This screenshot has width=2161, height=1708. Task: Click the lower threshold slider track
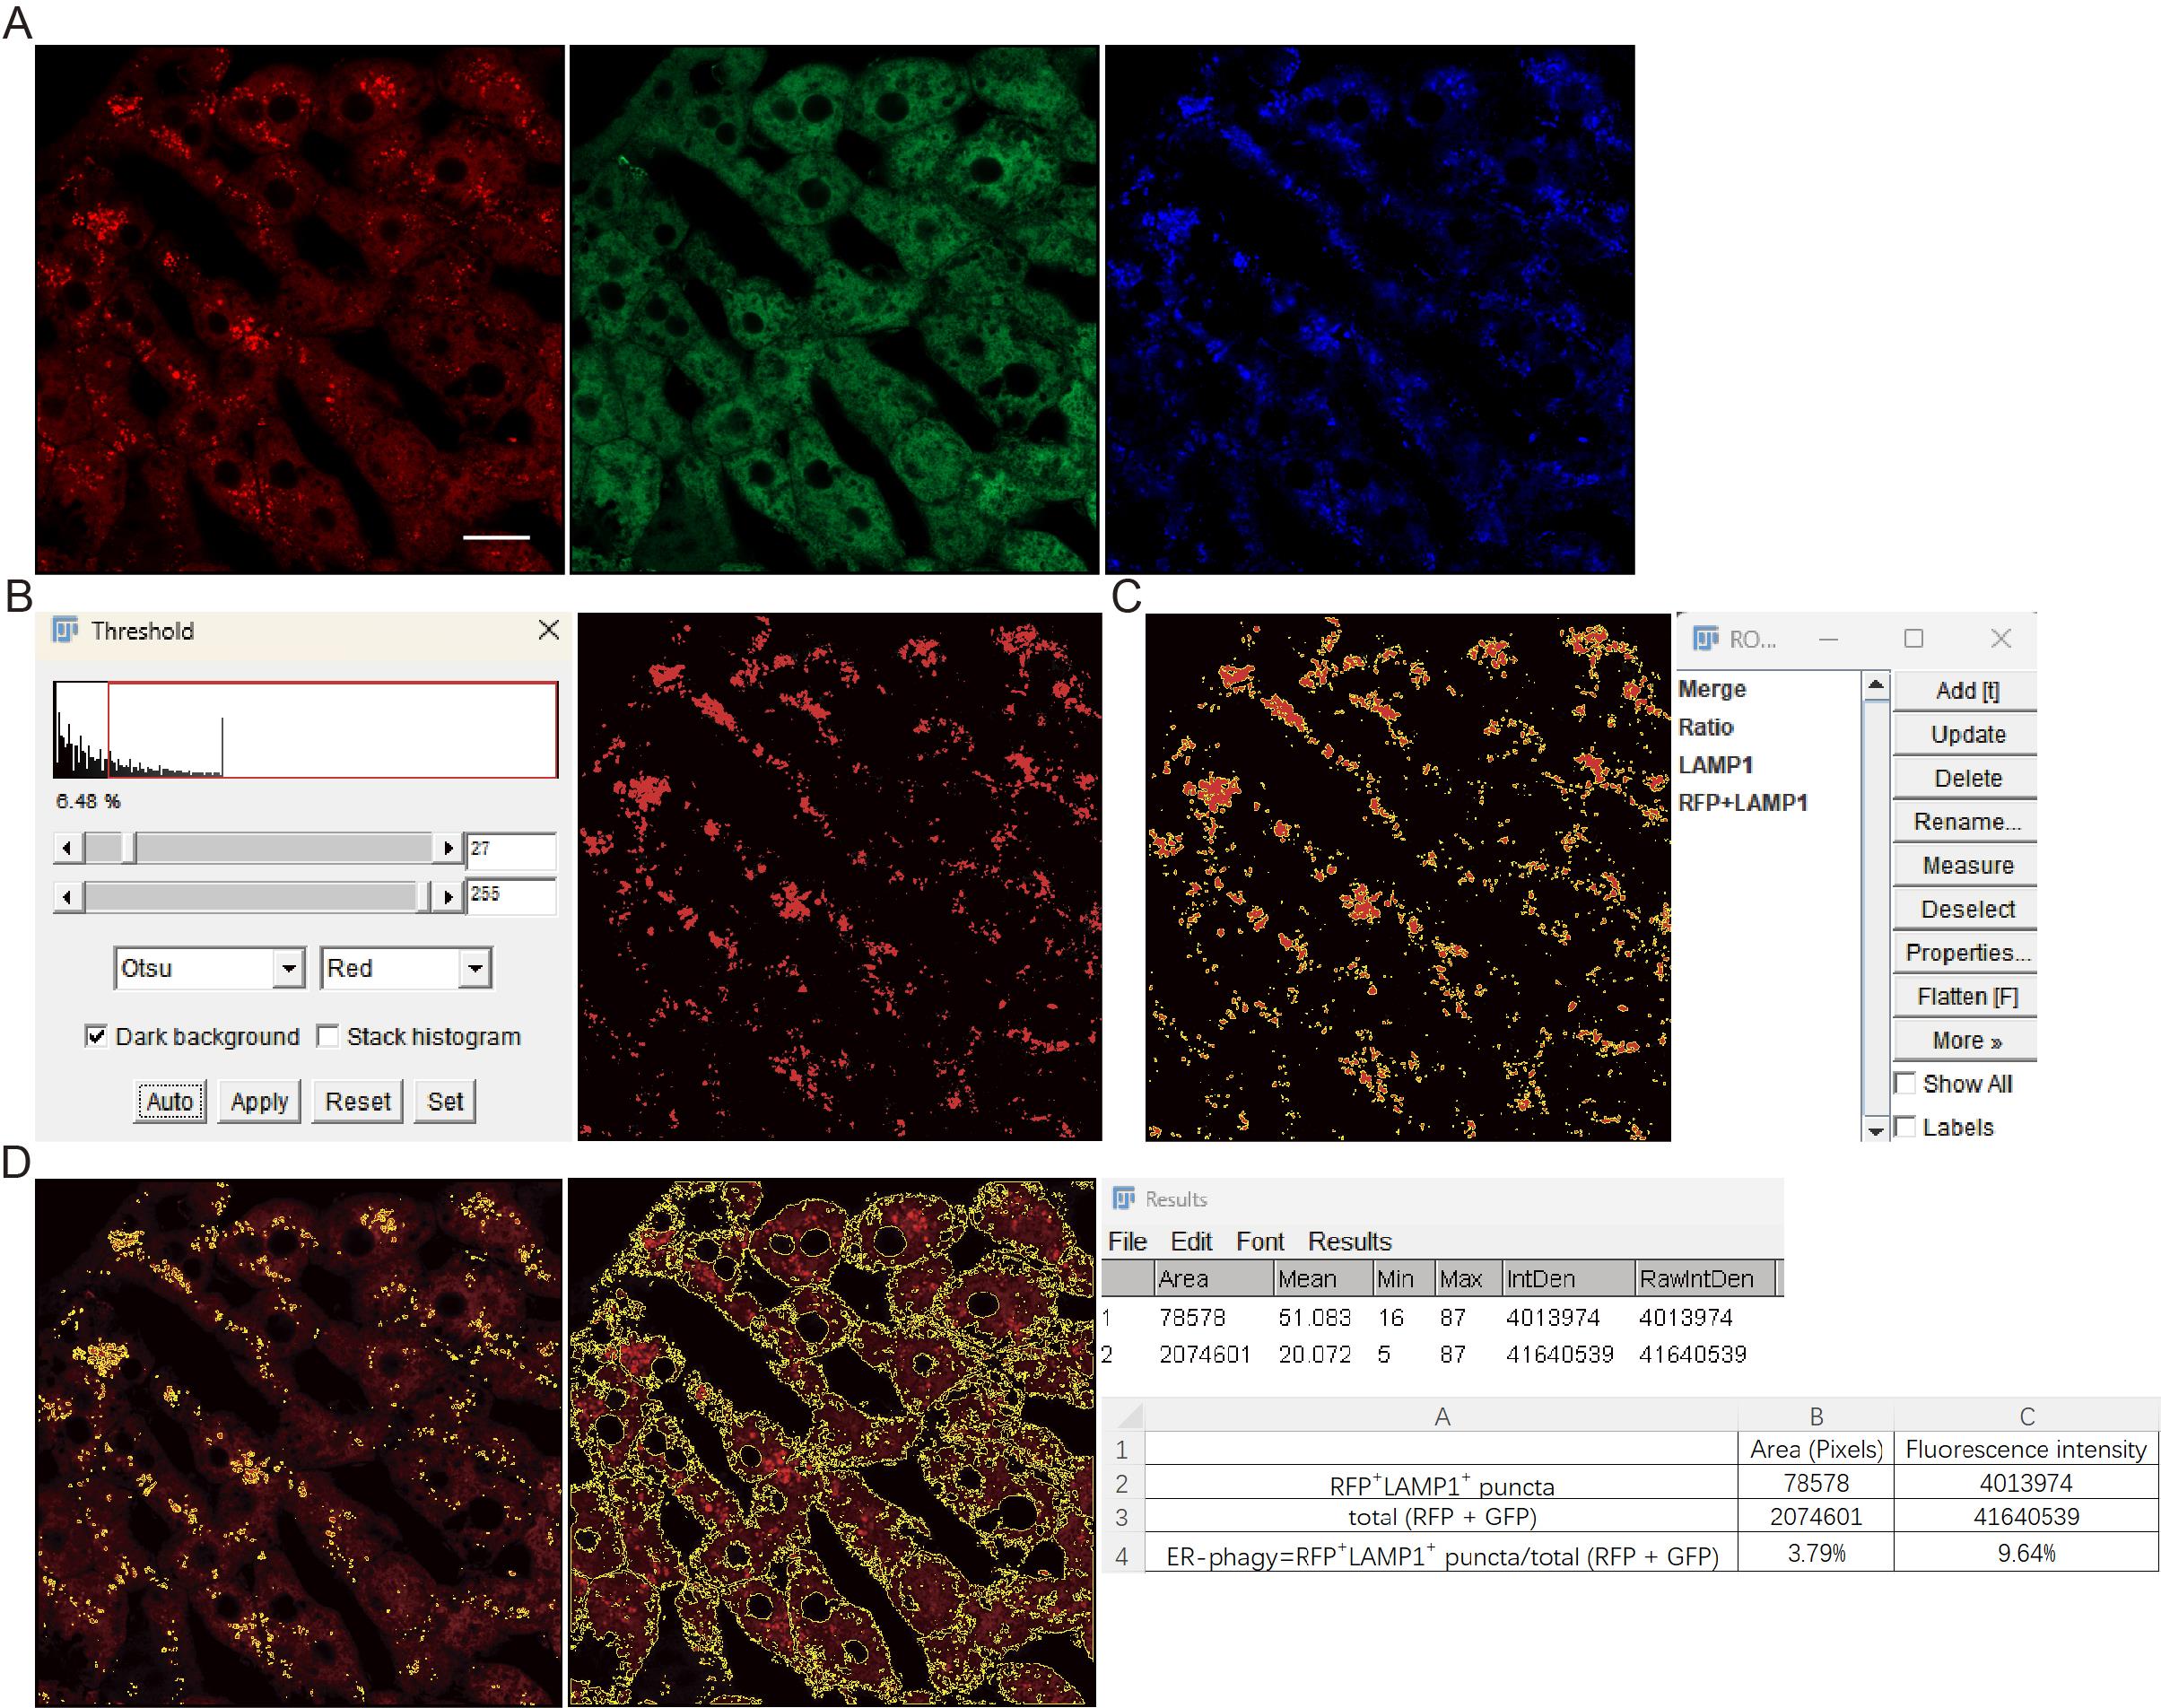tap(285, 848)
